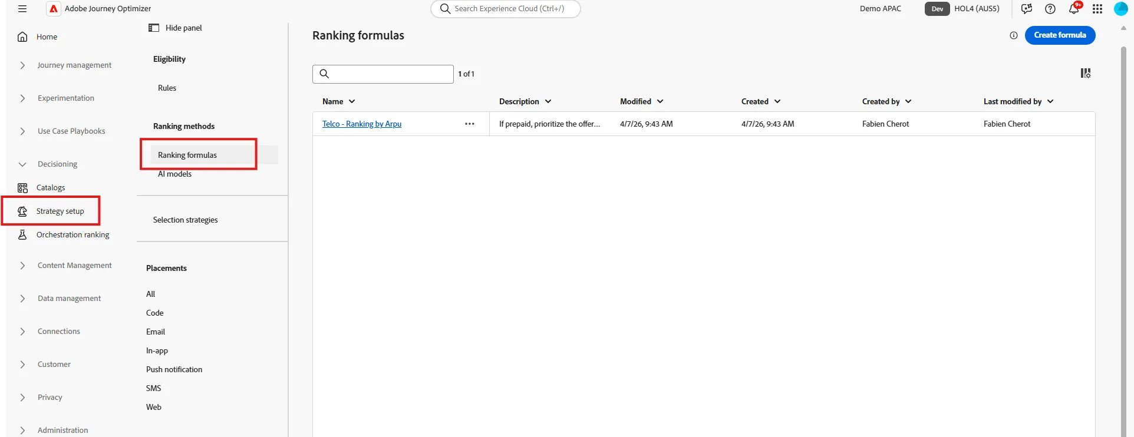This screenshot has height=437, width=1134.
Task: Click the Strategy setup icon
Action: point(22,211)
